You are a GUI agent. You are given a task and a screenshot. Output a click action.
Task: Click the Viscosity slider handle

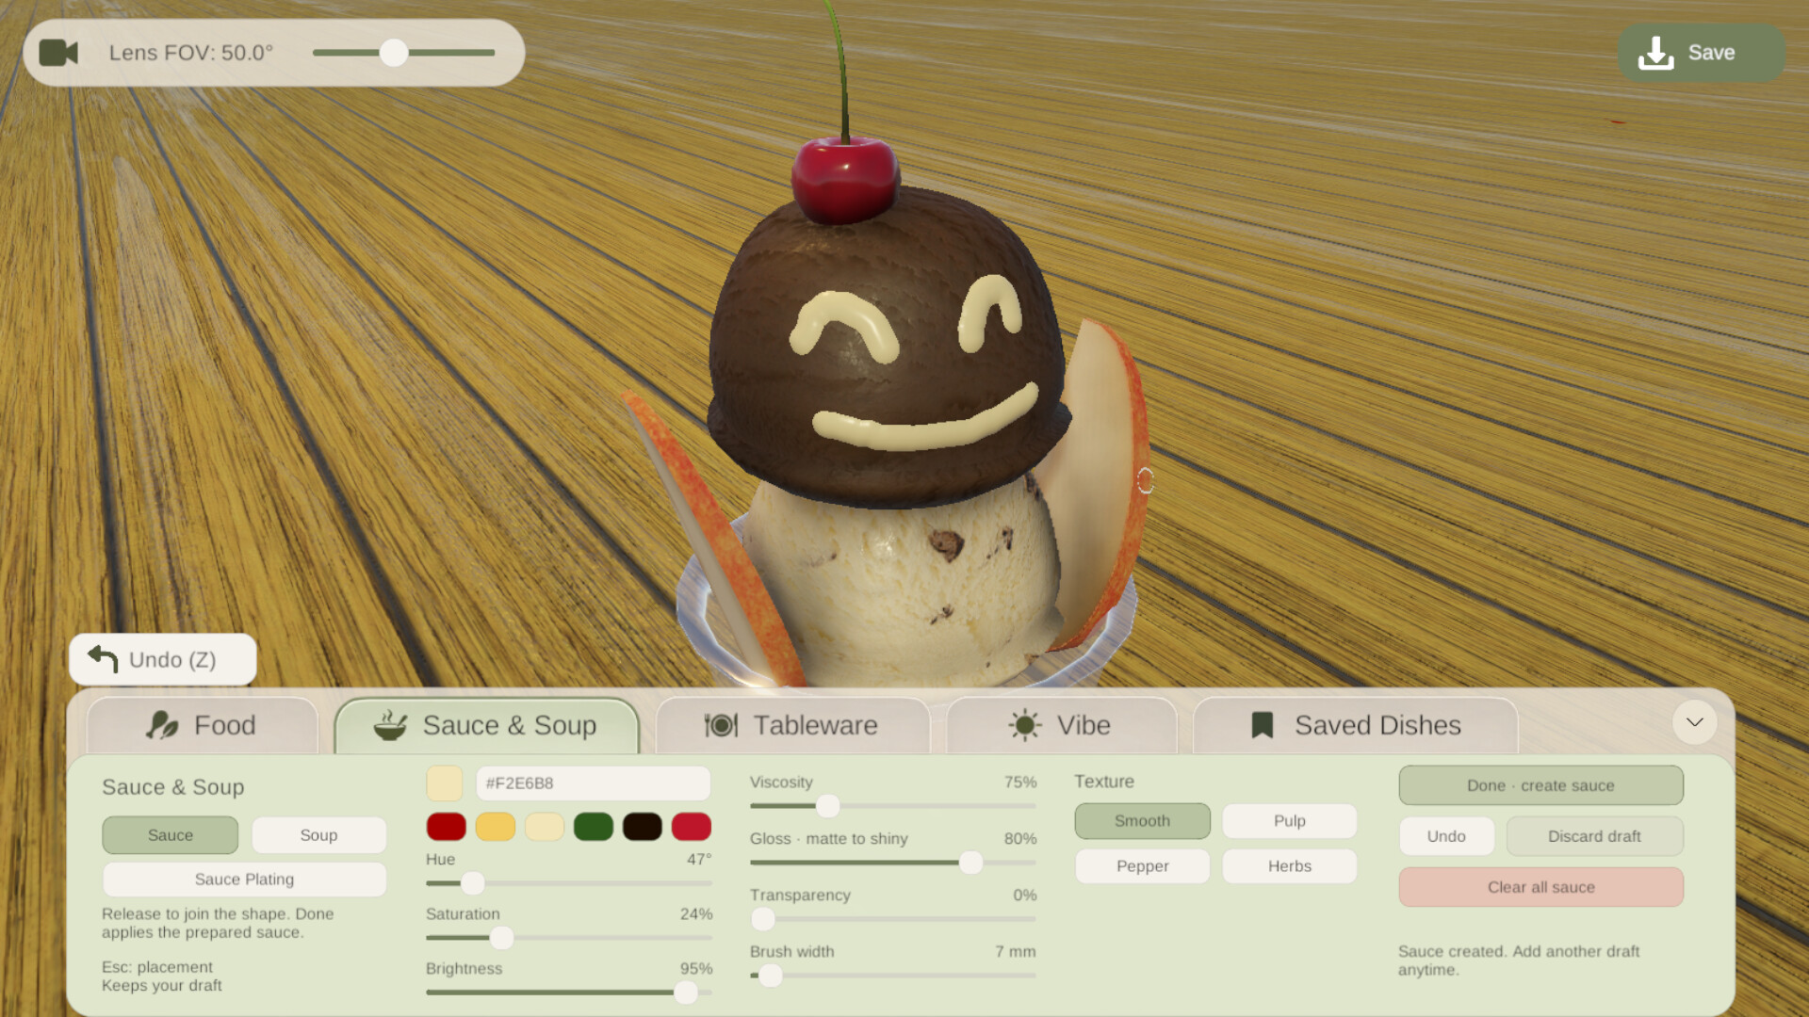(827, 806)
